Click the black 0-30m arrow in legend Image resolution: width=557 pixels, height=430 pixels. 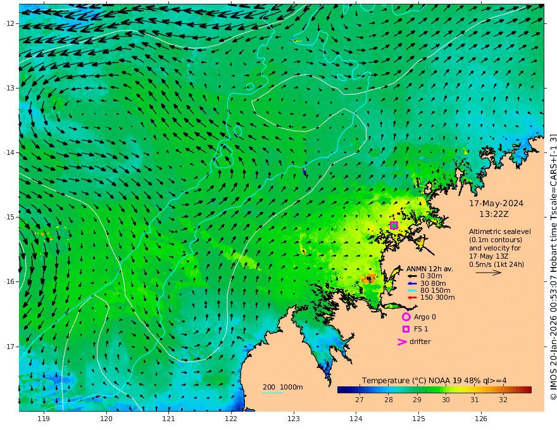(412, 276)
